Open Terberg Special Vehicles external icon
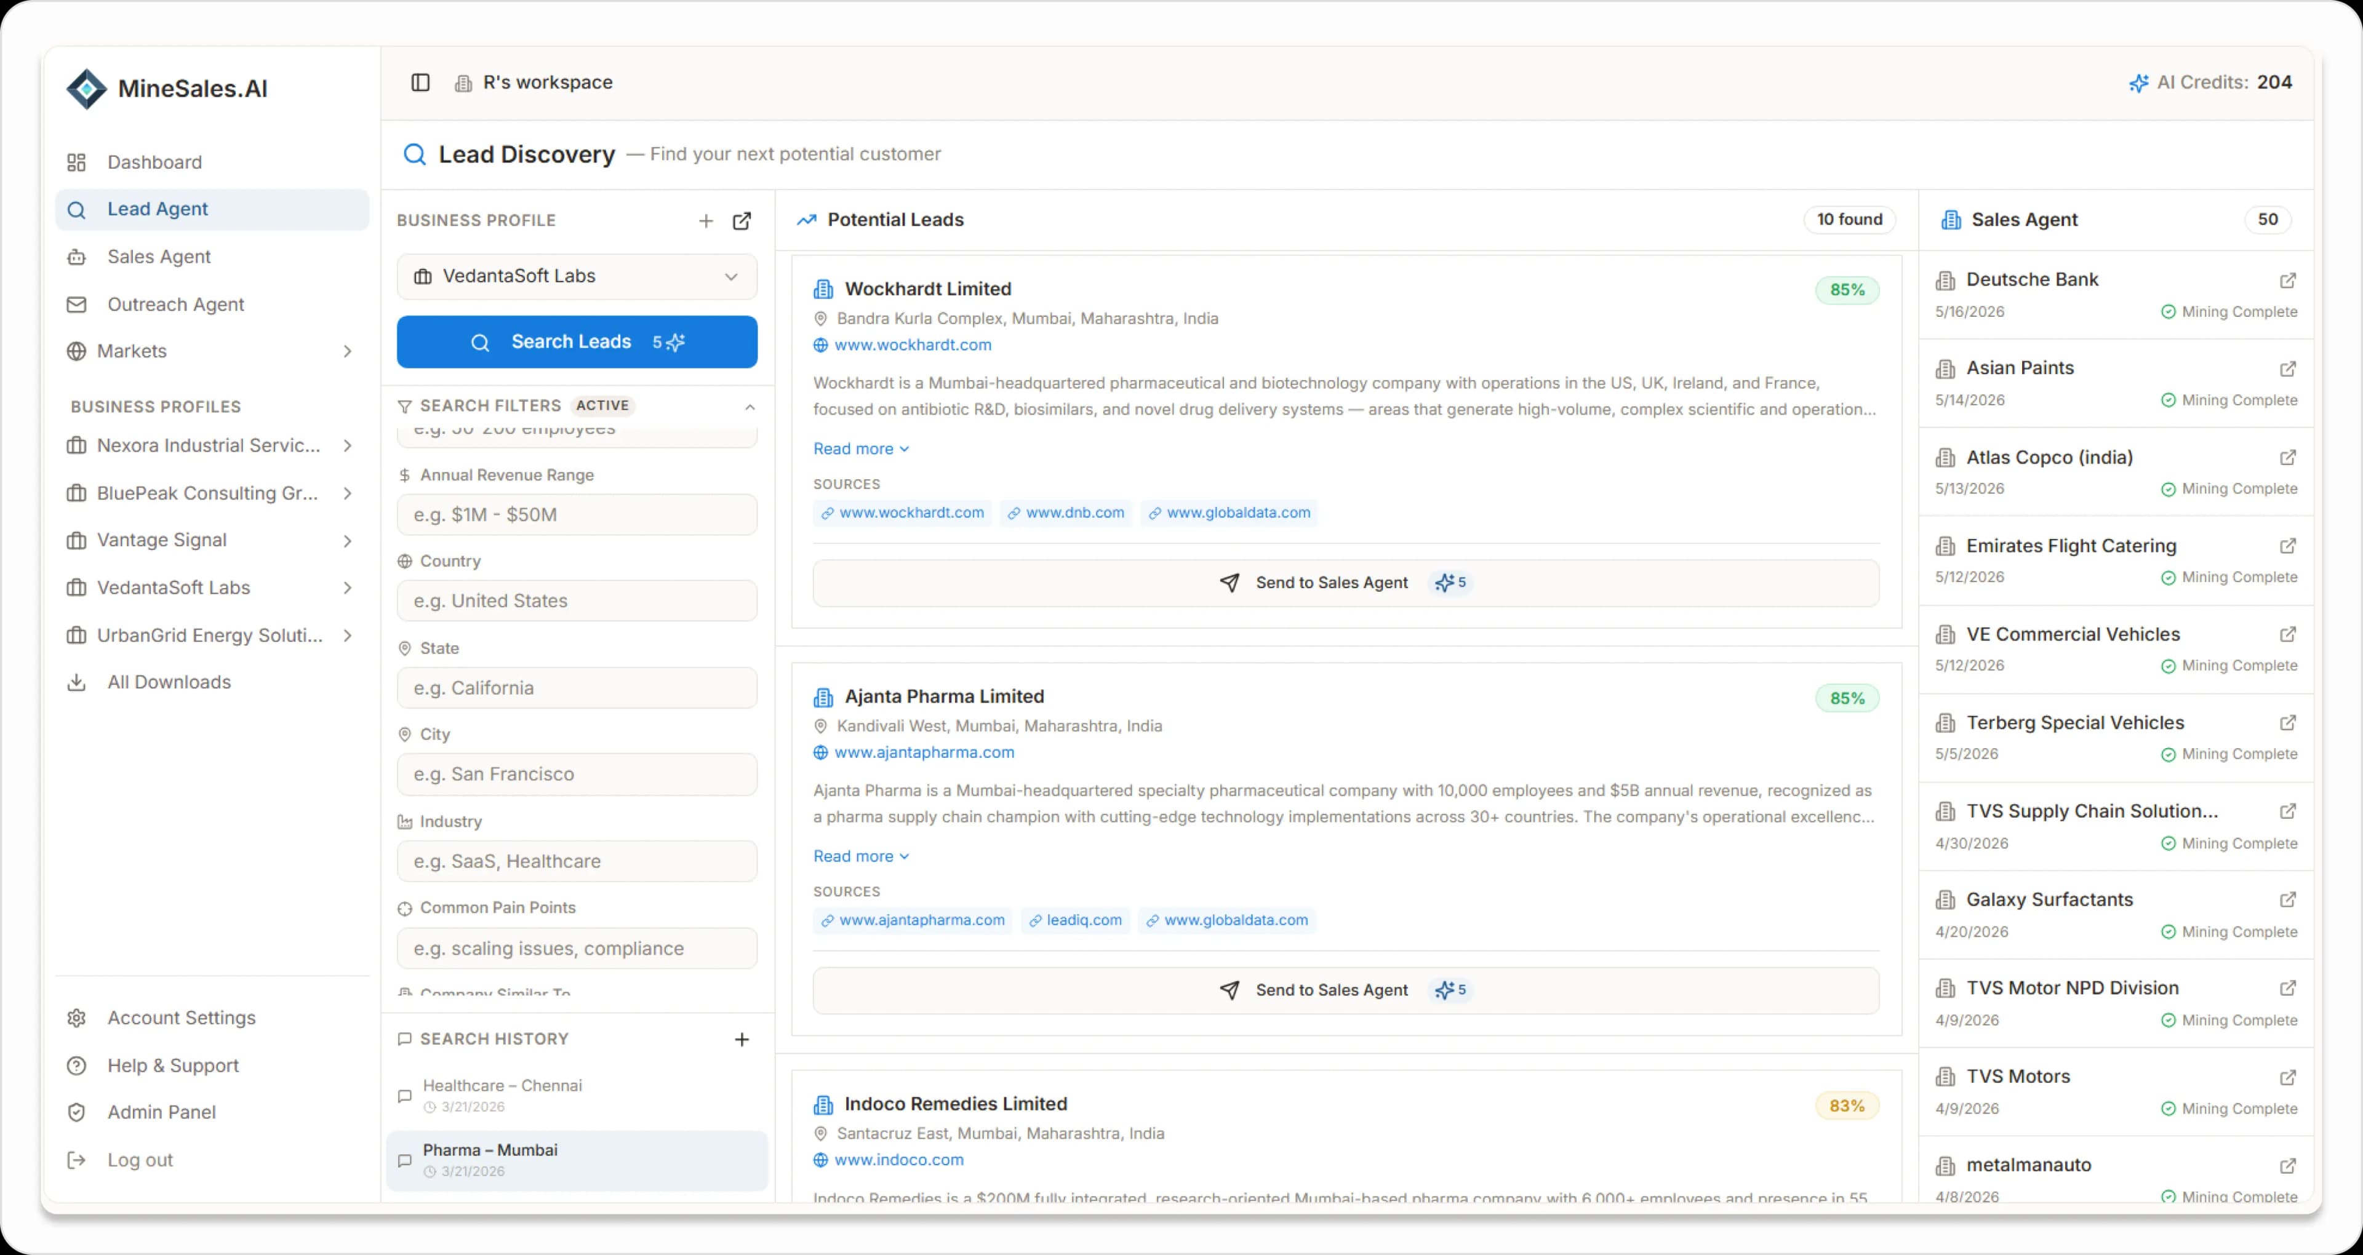Image resolution: width=2363 pixels, height=1255 pixels. click(2288, 723)
